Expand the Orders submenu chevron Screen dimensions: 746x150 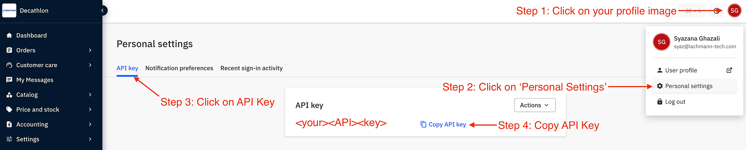[90, 50]
